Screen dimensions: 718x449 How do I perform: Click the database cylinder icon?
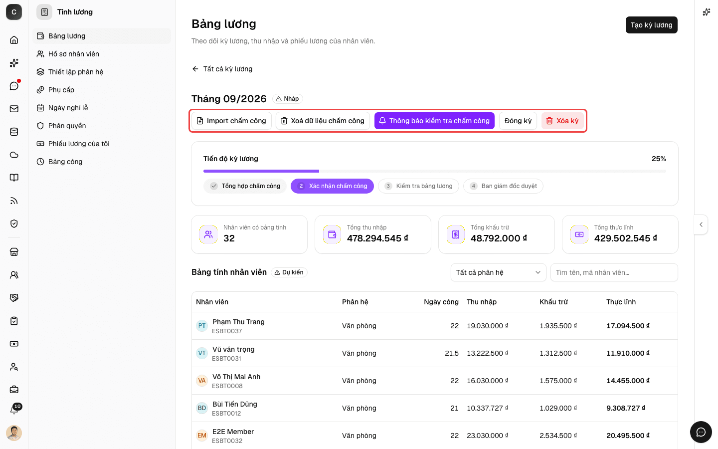click(14, 132)
